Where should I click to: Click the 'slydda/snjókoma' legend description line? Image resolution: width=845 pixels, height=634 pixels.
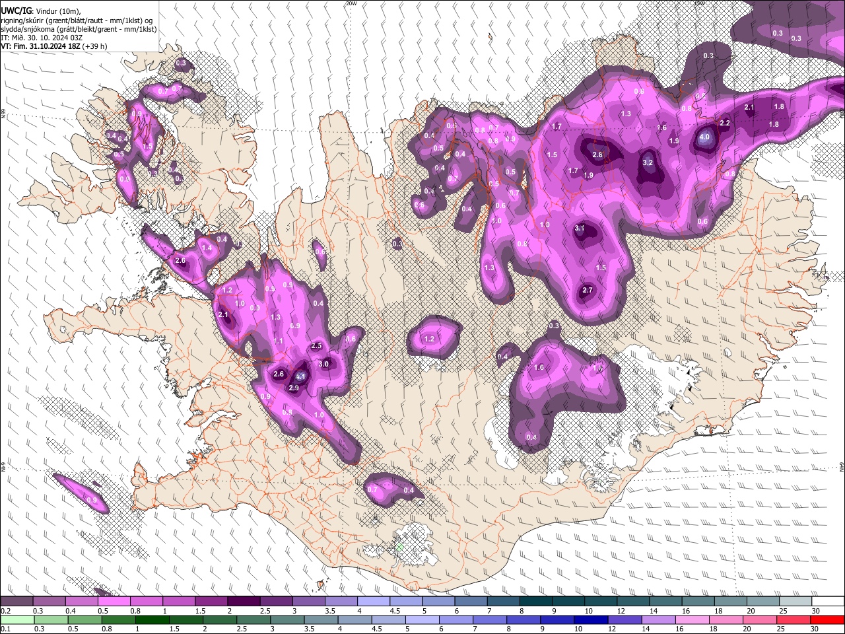tap(79, 29)
